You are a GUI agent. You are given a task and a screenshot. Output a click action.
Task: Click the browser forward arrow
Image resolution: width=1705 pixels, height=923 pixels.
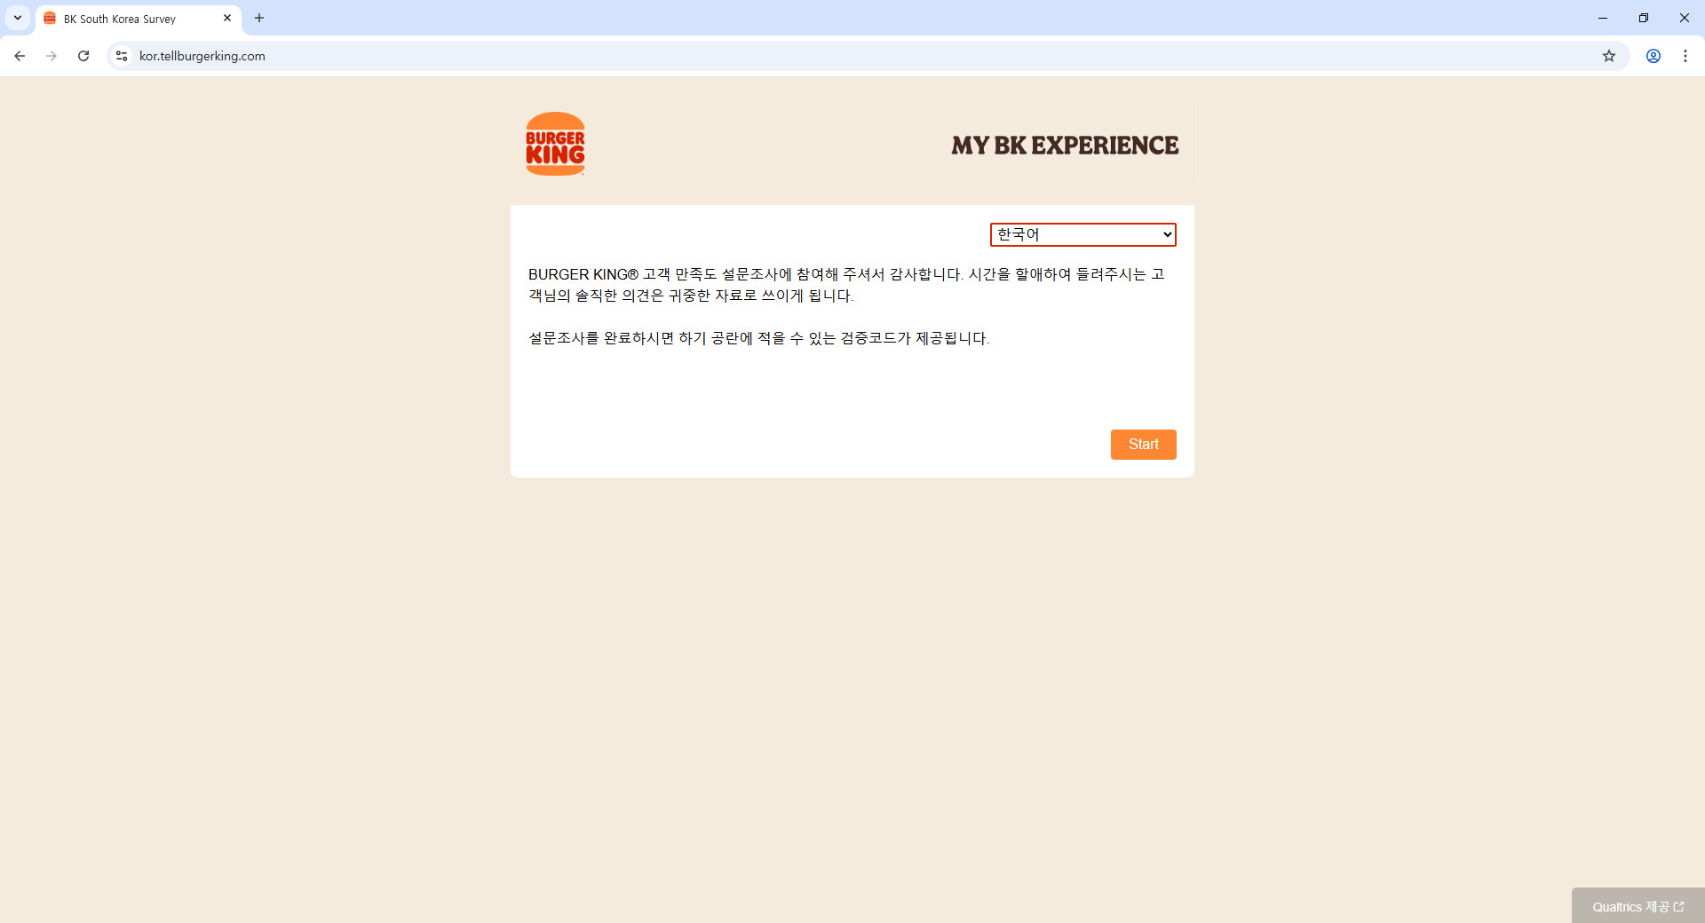pos(52,56)
